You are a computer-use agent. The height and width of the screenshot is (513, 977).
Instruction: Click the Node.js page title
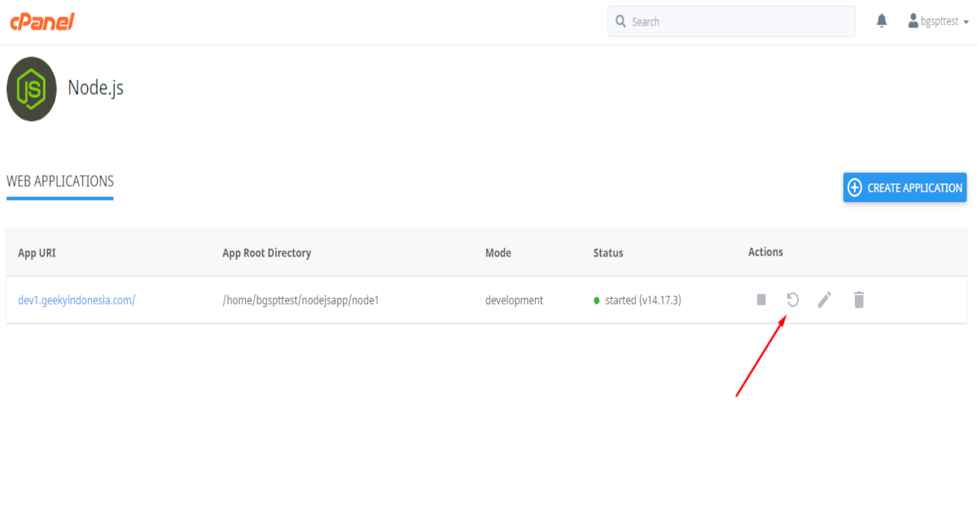95,87
